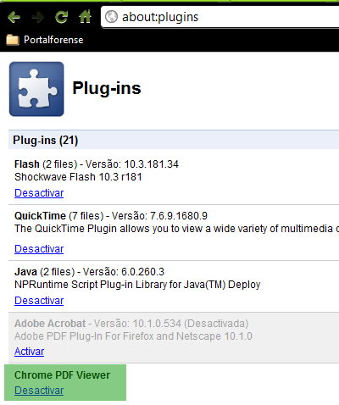Viewport: 339px width, 405px height.
Task: Open the Portalforense bookmark folder icon
Action: 13,40
